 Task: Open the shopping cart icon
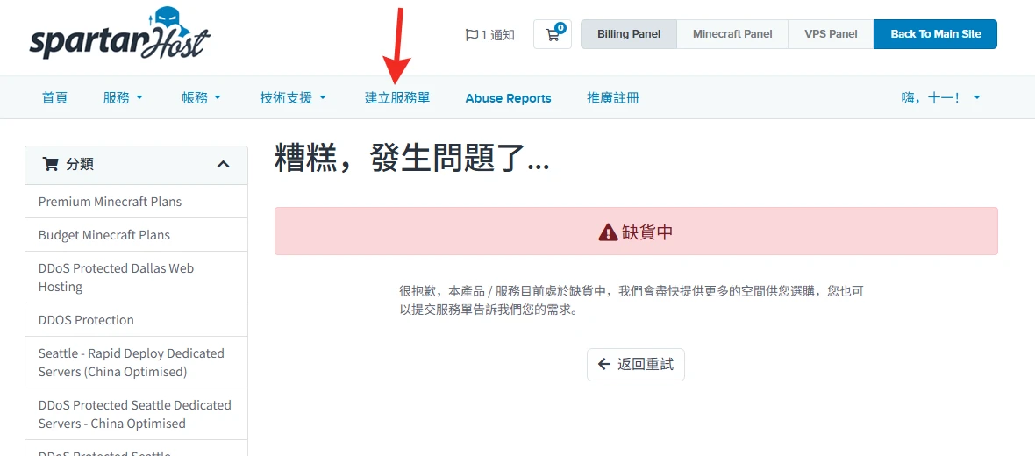(x=553, y=34)
